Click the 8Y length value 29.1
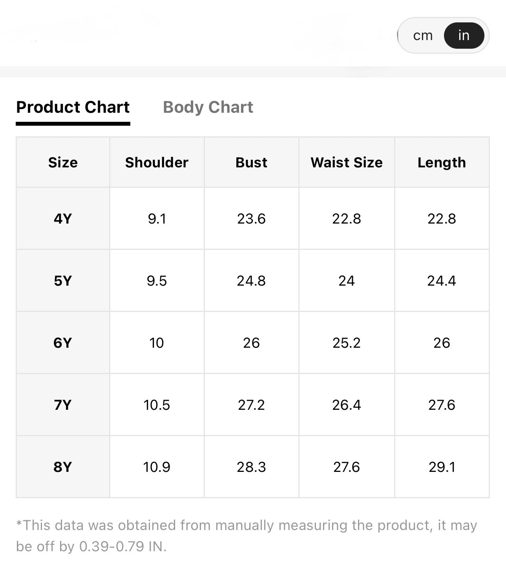Screen dimensions: 506x565 (442, 467)
